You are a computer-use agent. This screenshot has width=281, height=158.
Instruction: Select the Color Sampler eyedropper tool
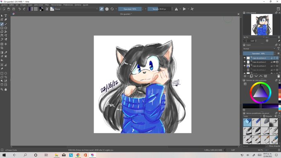(x=6, y=52)
